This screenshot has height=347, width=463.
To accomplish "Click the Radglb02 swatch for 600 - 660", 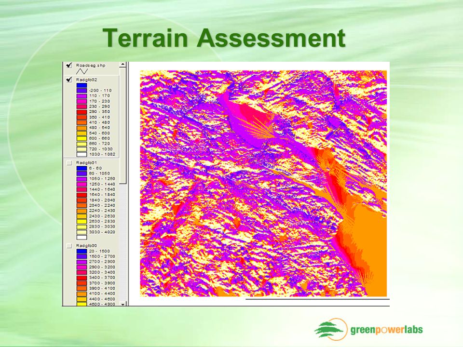I will pyautogui.click(x=82, y=138).
